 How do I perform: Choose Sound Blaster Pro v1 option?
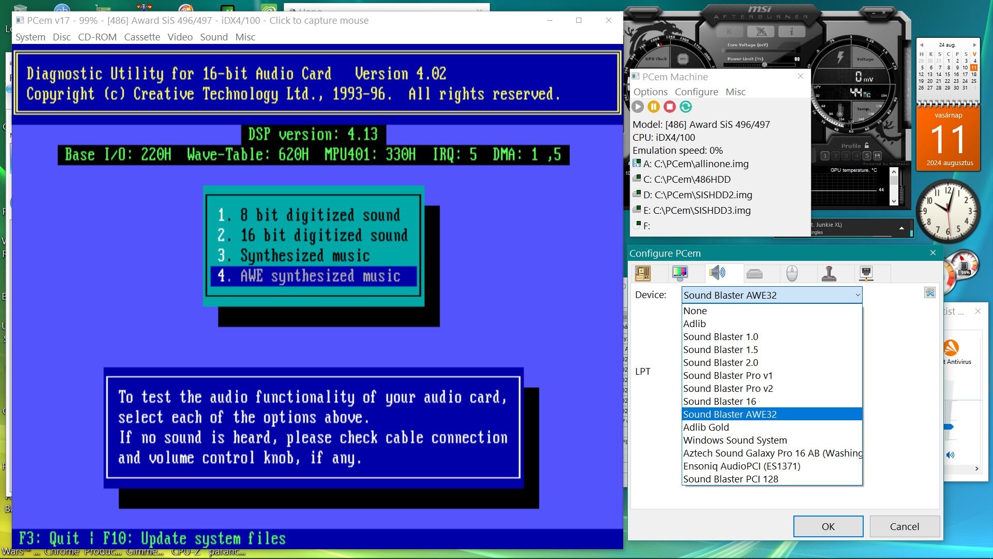[x=772, y=375]
